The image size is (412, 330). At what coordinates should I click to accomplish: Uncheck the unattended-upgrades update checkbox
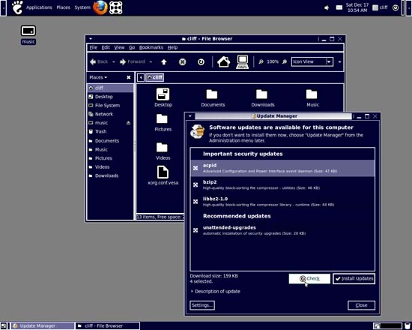pos(196,230)
